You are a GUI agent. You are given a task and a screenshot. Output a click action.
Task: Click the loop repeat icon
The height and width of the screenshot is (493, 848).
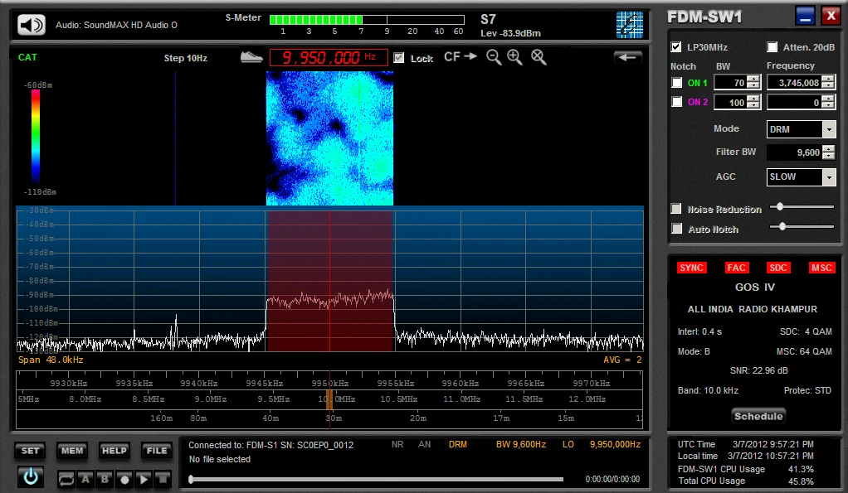click(65, 478)
